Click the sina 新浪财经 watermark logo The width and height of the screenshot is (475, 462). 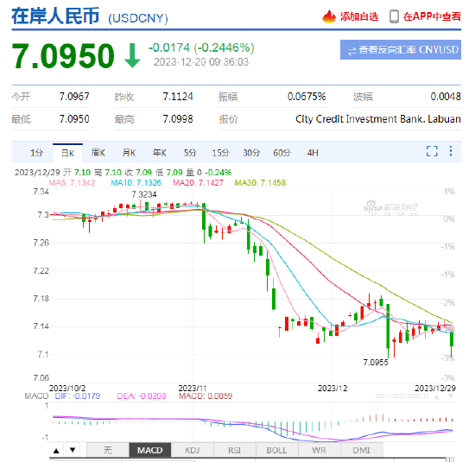[x=390, y=207]
